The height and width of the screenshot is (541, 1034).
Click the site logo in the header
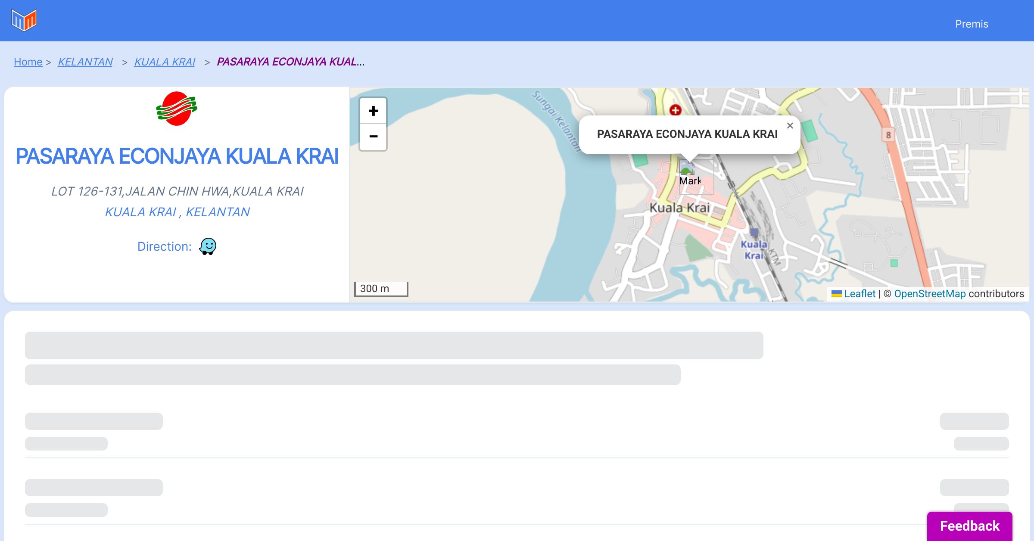[24, 20]
